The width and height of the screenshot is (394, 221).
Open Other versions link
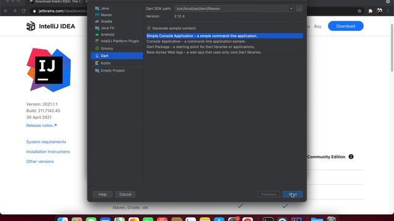pyautogui.click(x=40, y=161)
